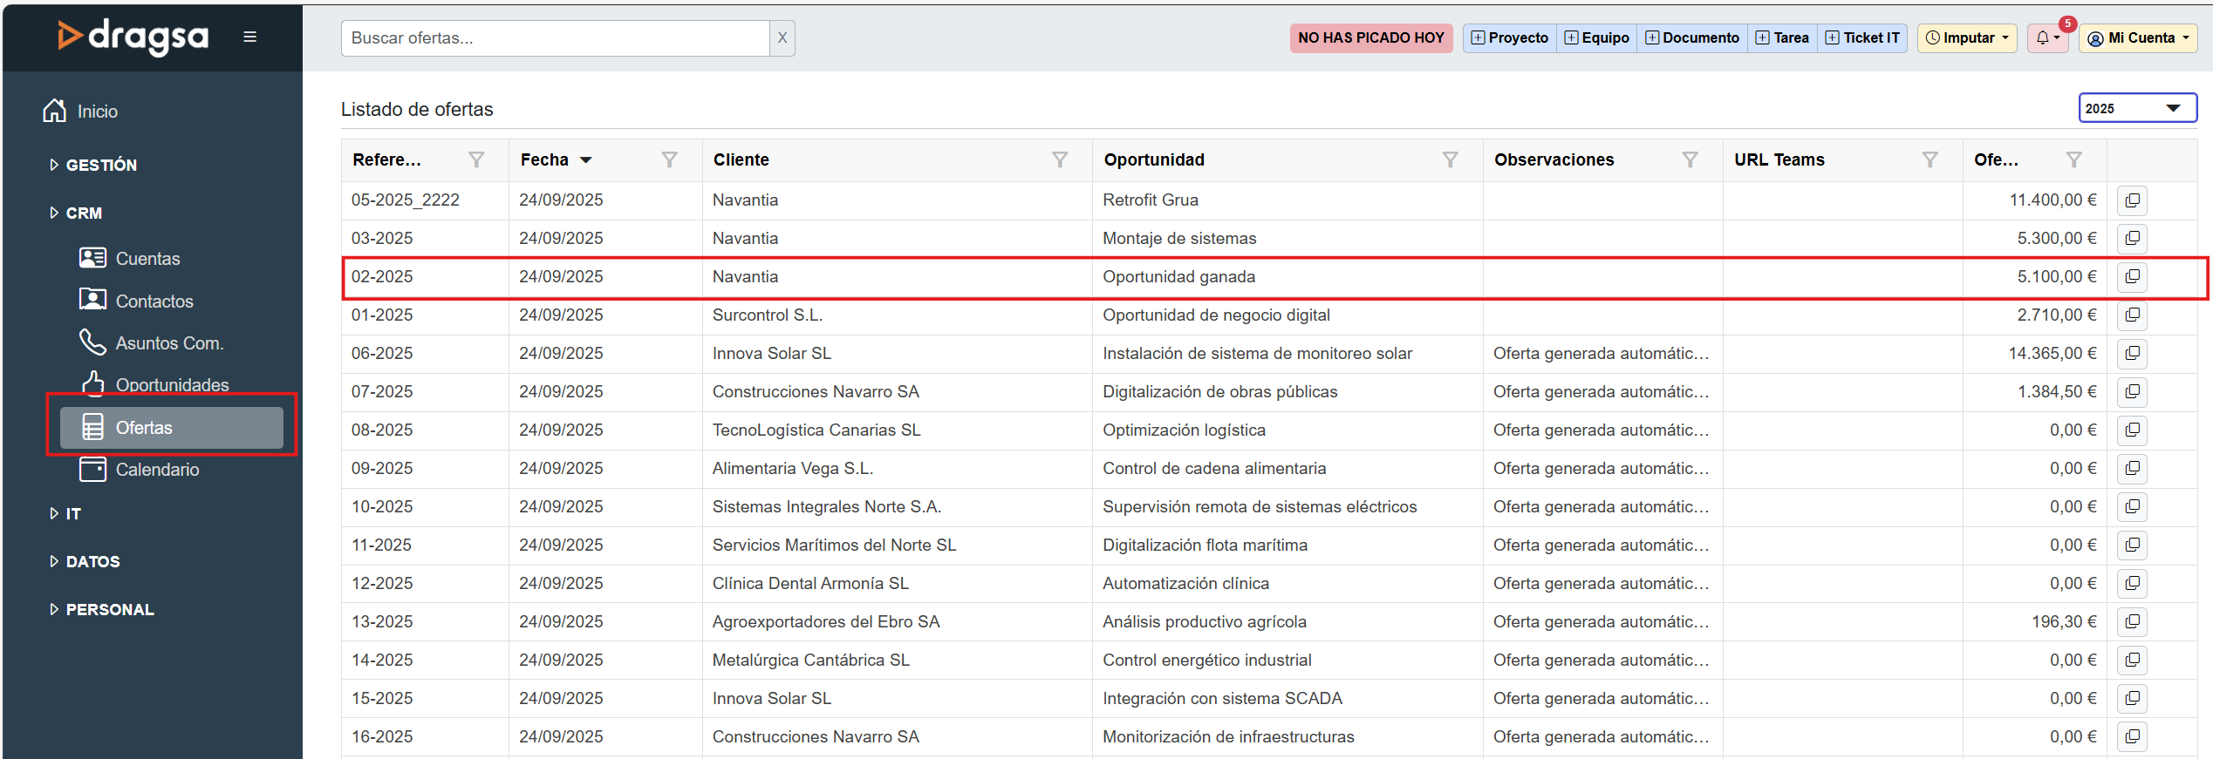Click the filter icon in the Oportunidad column
The height and width of the screenshot is (759, 2213).
(x=1449, y=159)
